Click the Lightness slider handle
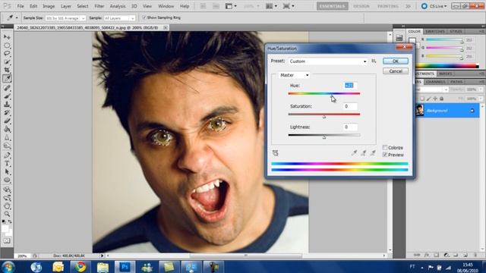 coord(324,137)
